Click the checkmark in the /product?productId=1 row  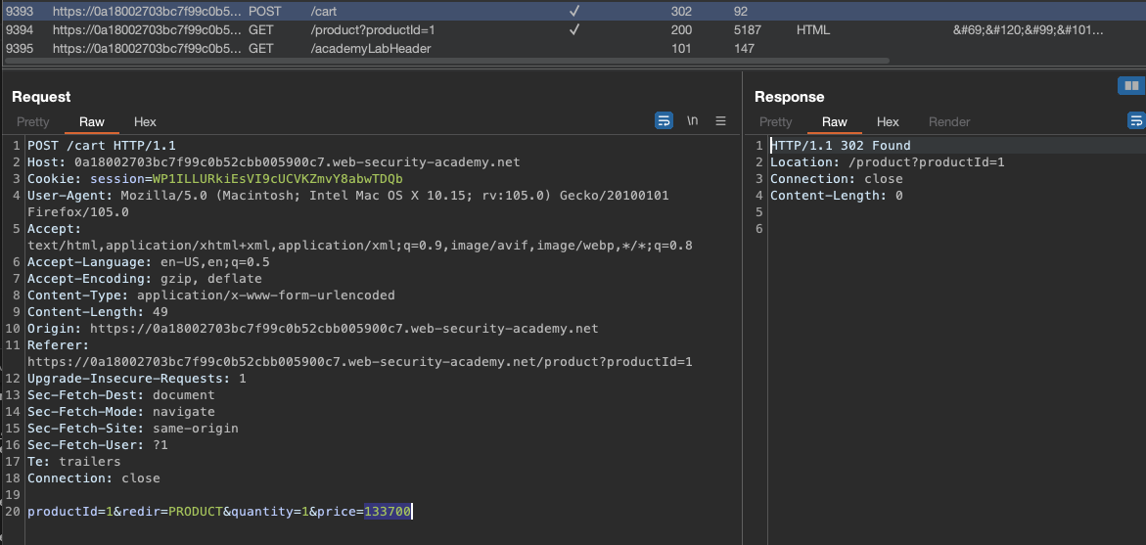[x=574, y=30]
